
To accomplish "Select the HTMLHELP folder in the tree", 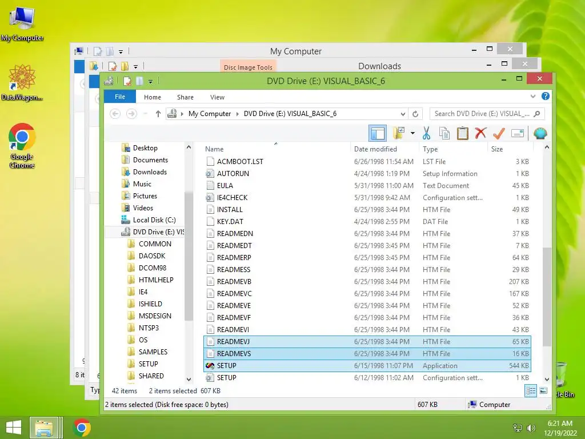I will (156, 280).
